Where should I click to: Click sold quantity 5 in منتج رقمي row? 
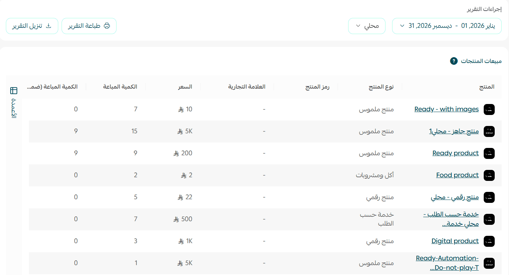(136, 197)
